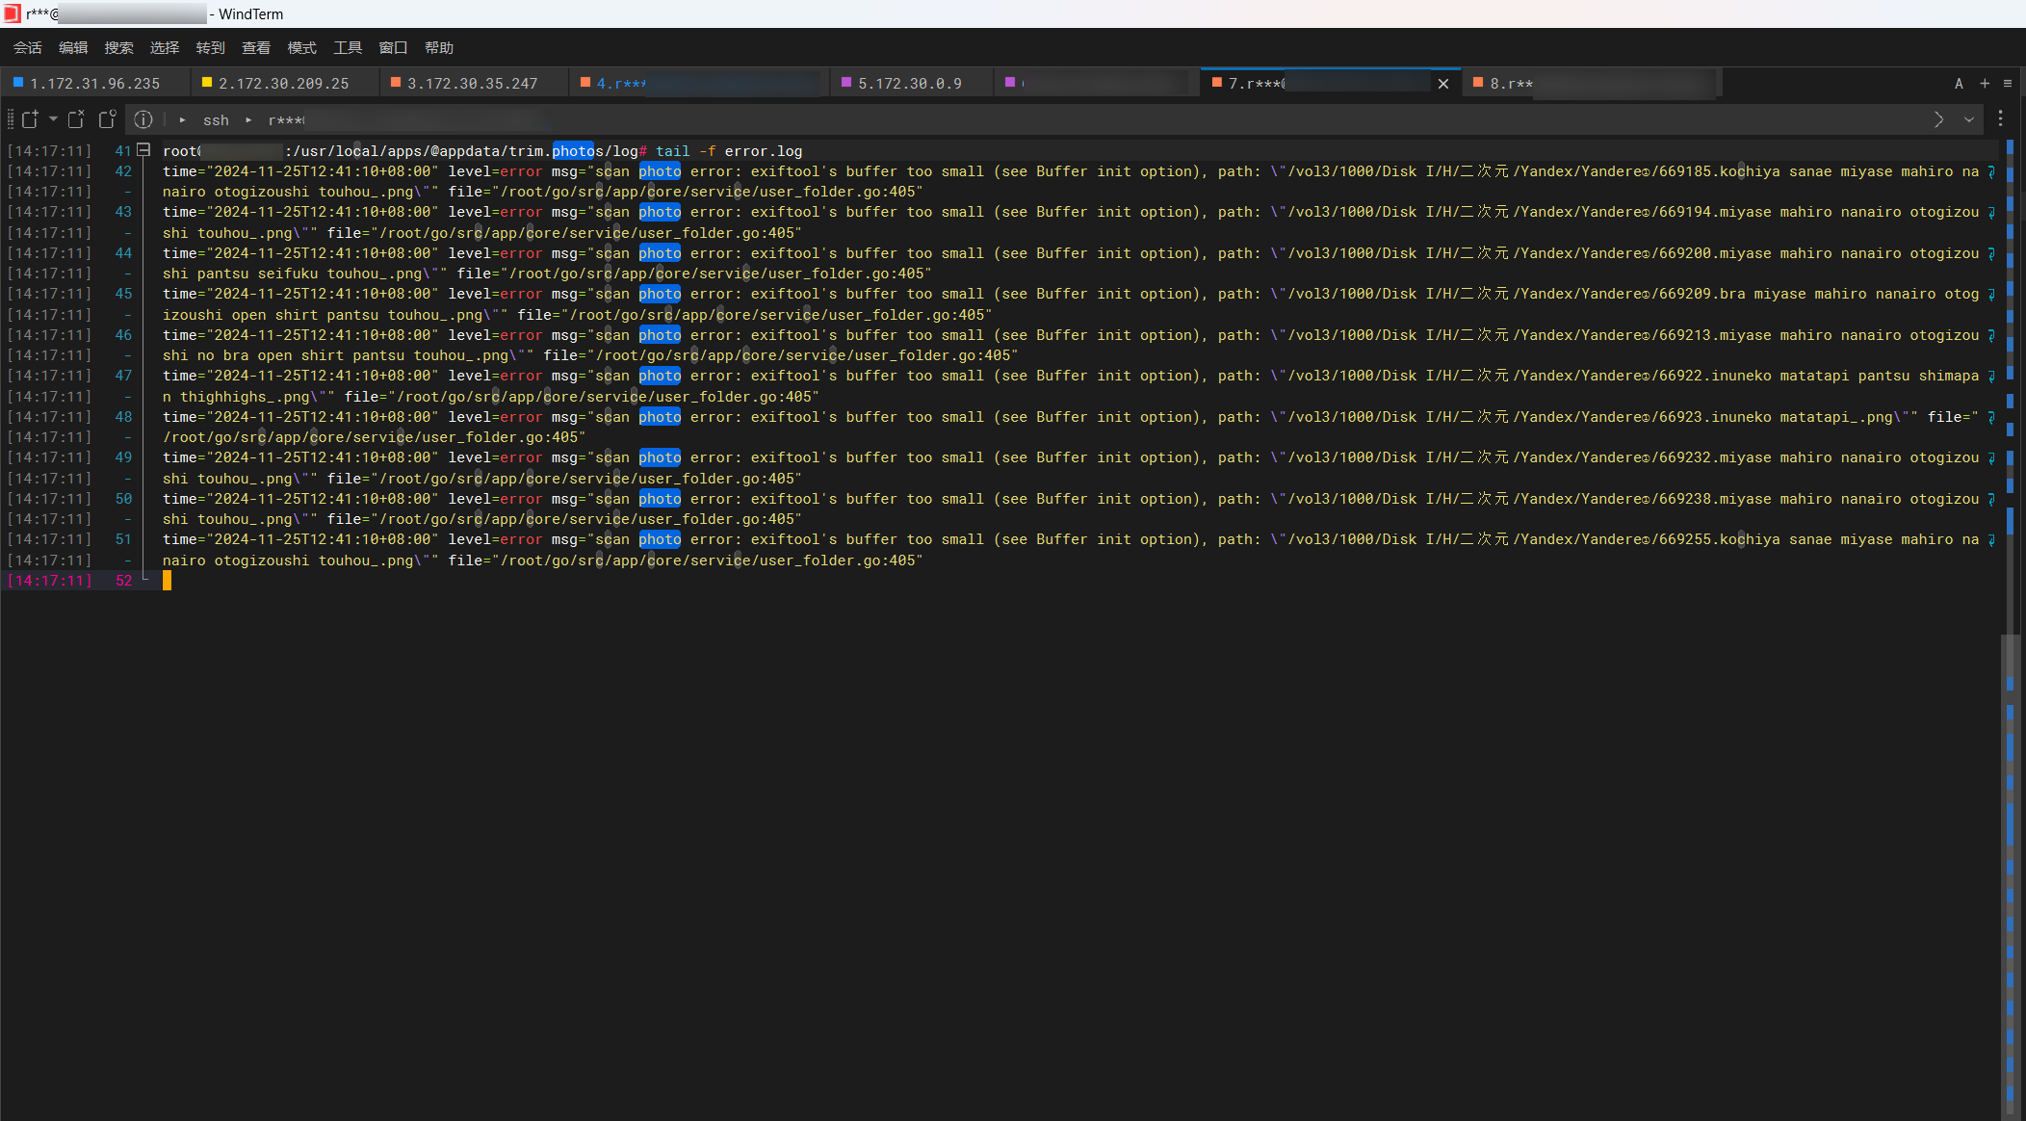Screen dimensions: 2026x1121
Task: Click the r*** host breadcrumb segment
Action: [286, 120]
